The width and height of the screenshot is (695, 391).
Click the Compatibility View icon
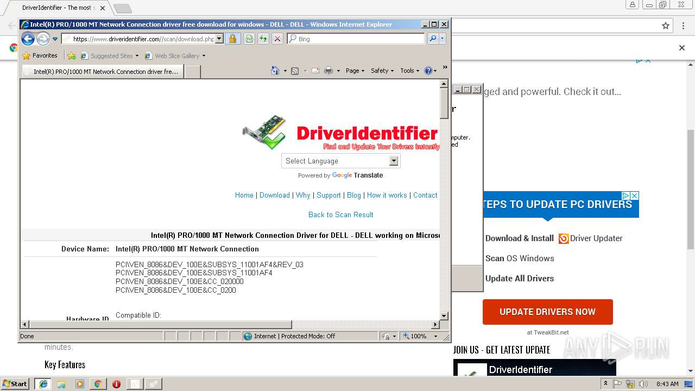click(x=249, y=39)
